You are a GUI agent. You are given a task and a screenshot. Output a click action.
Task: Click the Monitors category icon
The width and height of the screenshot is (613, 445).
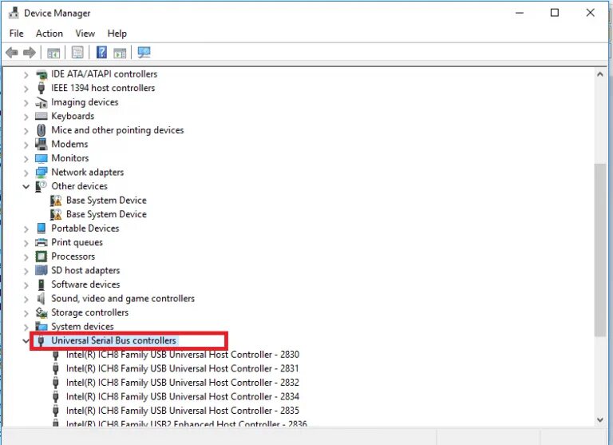41,158
